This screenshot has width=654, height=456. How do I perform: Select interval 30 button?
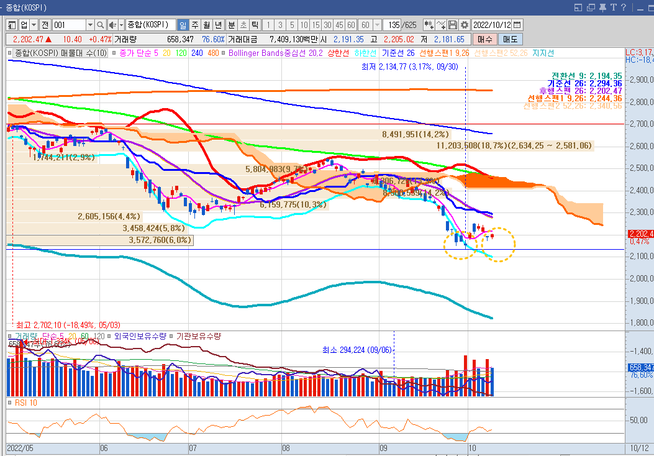(x=327, y=25)
